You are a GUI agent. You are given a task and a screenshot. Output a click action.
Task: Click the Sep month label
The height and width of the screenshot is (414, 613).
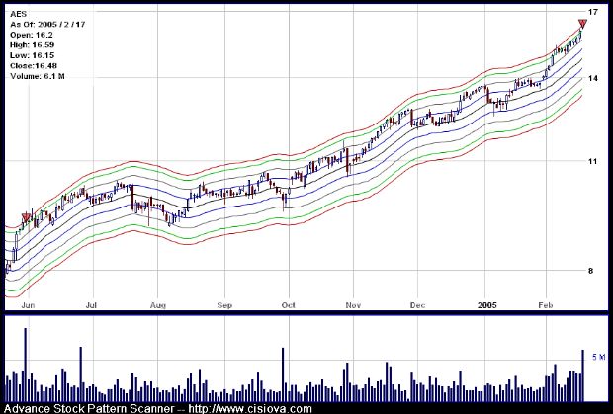point(224,305)
